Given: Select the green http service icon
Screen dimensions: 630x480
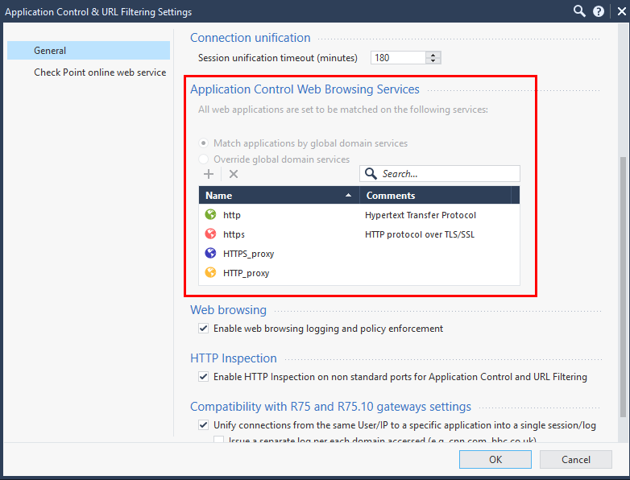Looking at the screenshot, I should point(210,214).
